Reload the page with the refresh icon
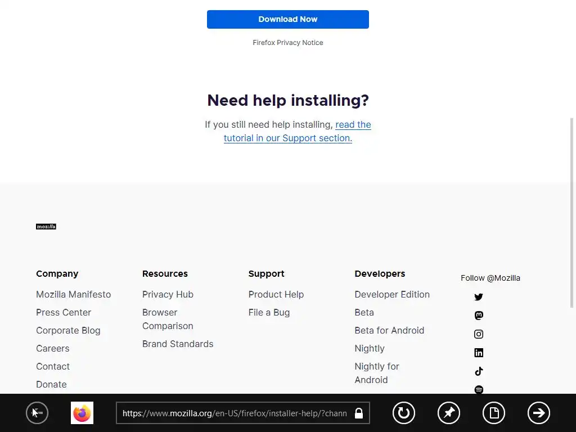Viewport: 576px width, 432px height. pyautogui.click(x=404, y=413)
